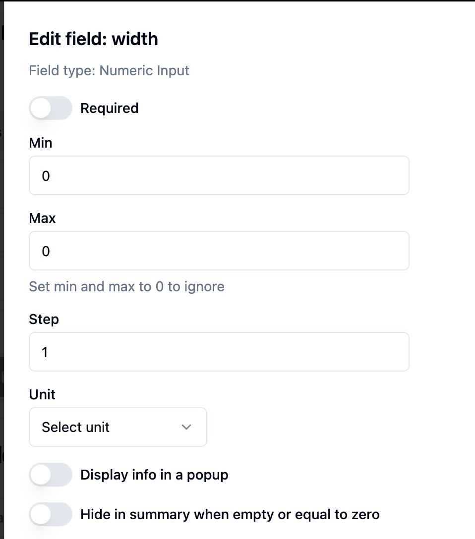Click the Field type: Numeric Input text

(109, 70)
